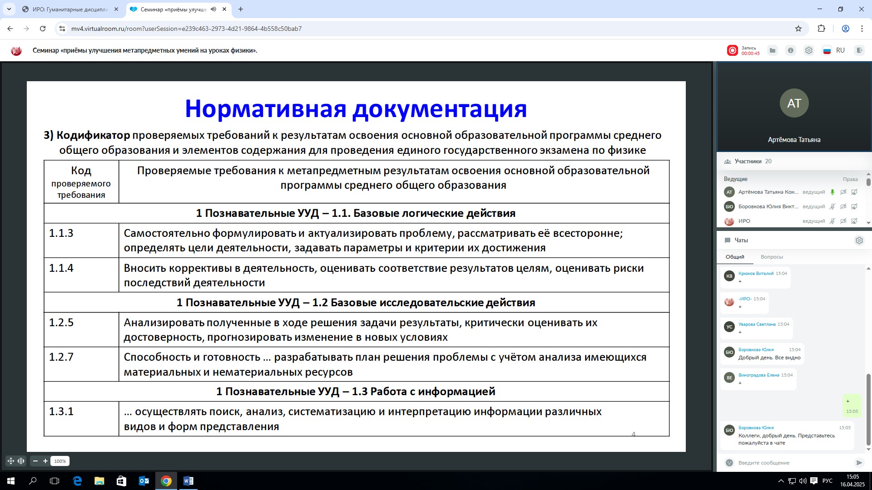The height and width of the screenshot is (490, 872).
Task: Click into the Введите сообщение input field
Action: click(x=793, y=463)
